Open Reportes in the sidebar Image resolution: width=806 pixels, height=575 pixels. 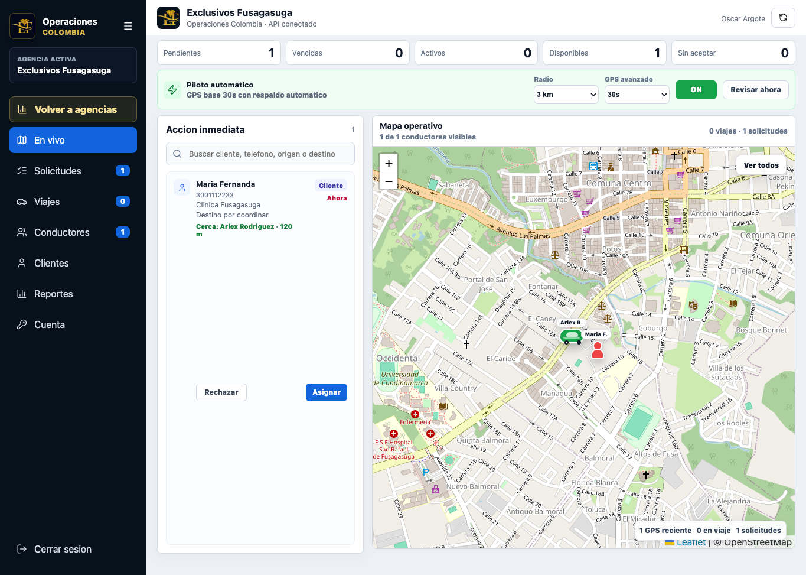coord(73,294)
